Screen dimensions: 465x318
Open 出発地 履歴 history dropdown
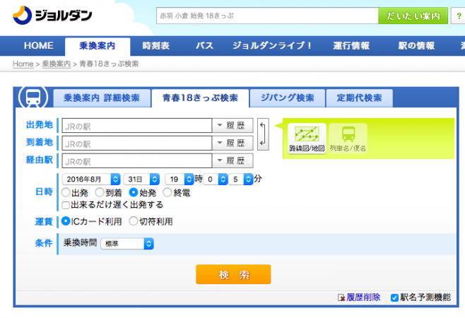[x=232, y=126]
